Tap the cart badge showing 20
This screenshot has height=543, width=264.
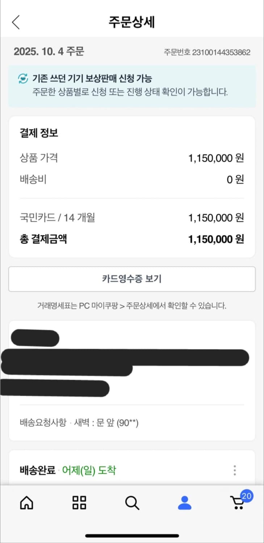(x=247, y=496)
